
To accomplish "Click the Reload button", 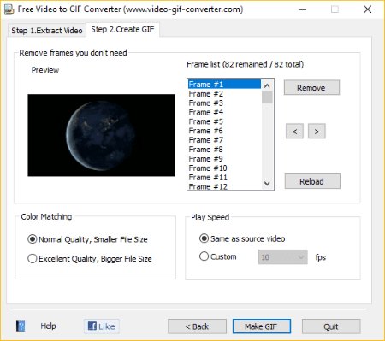I will [x=312, y=181].
